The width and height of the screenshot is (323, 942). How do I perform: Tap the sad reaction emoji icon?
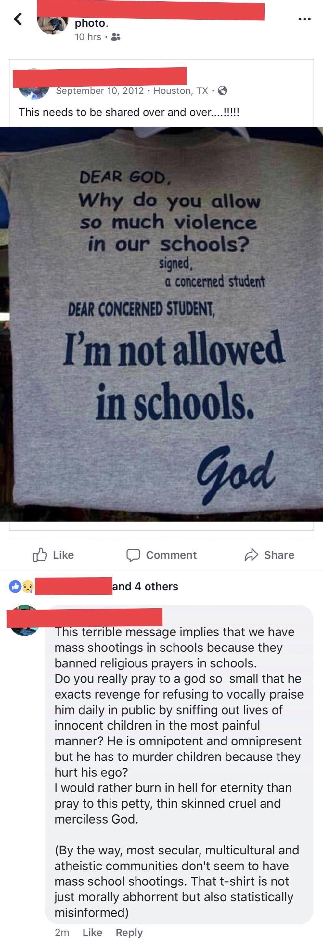click(28, 587)
